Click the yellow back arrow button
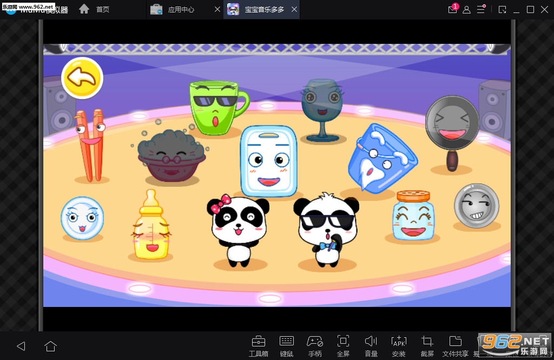 pos(82,78)
